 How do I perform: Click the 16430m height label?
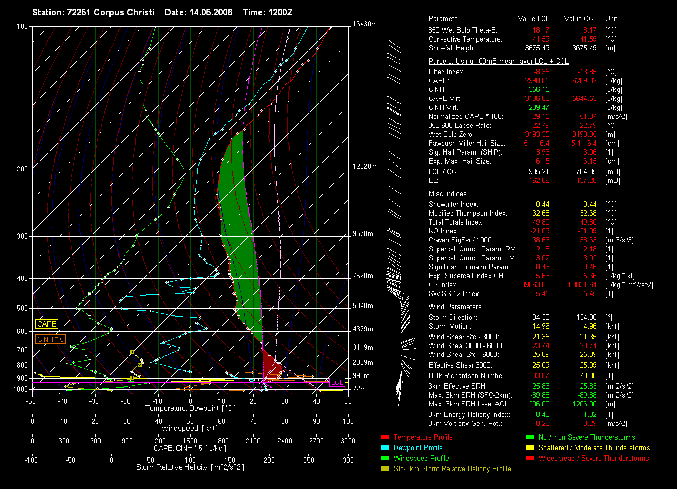click(365, 24)
